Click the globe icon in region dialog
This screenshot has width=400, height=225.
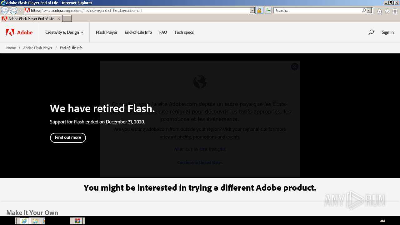point(200,82)
